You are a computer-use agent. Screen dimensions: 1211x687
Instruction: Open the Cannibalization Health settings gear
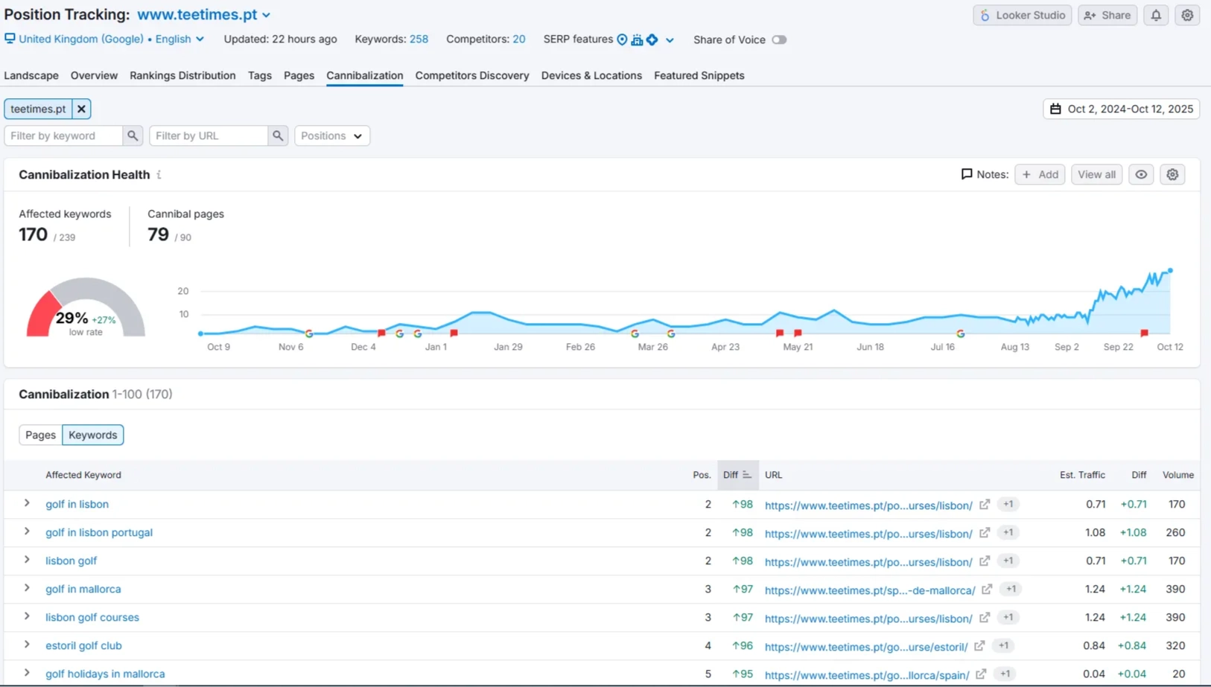coord(1172,174)
